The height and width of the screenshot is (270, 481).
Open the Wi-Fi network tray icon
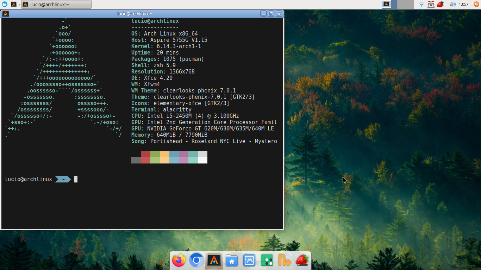coord(421,4)
